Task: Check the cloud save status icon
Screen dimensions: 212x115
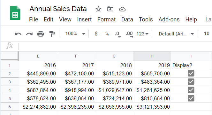Action: [x=122, y=9]
